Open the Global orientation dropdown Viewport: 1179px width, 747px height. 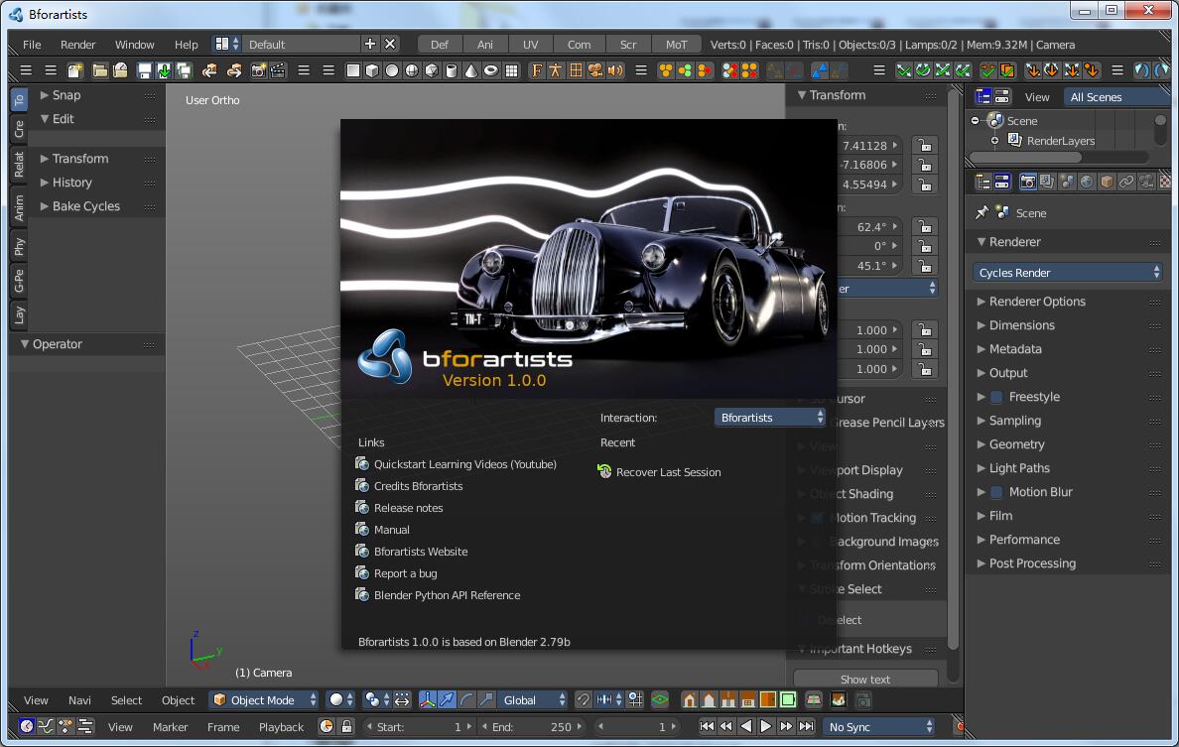[534, 699]
